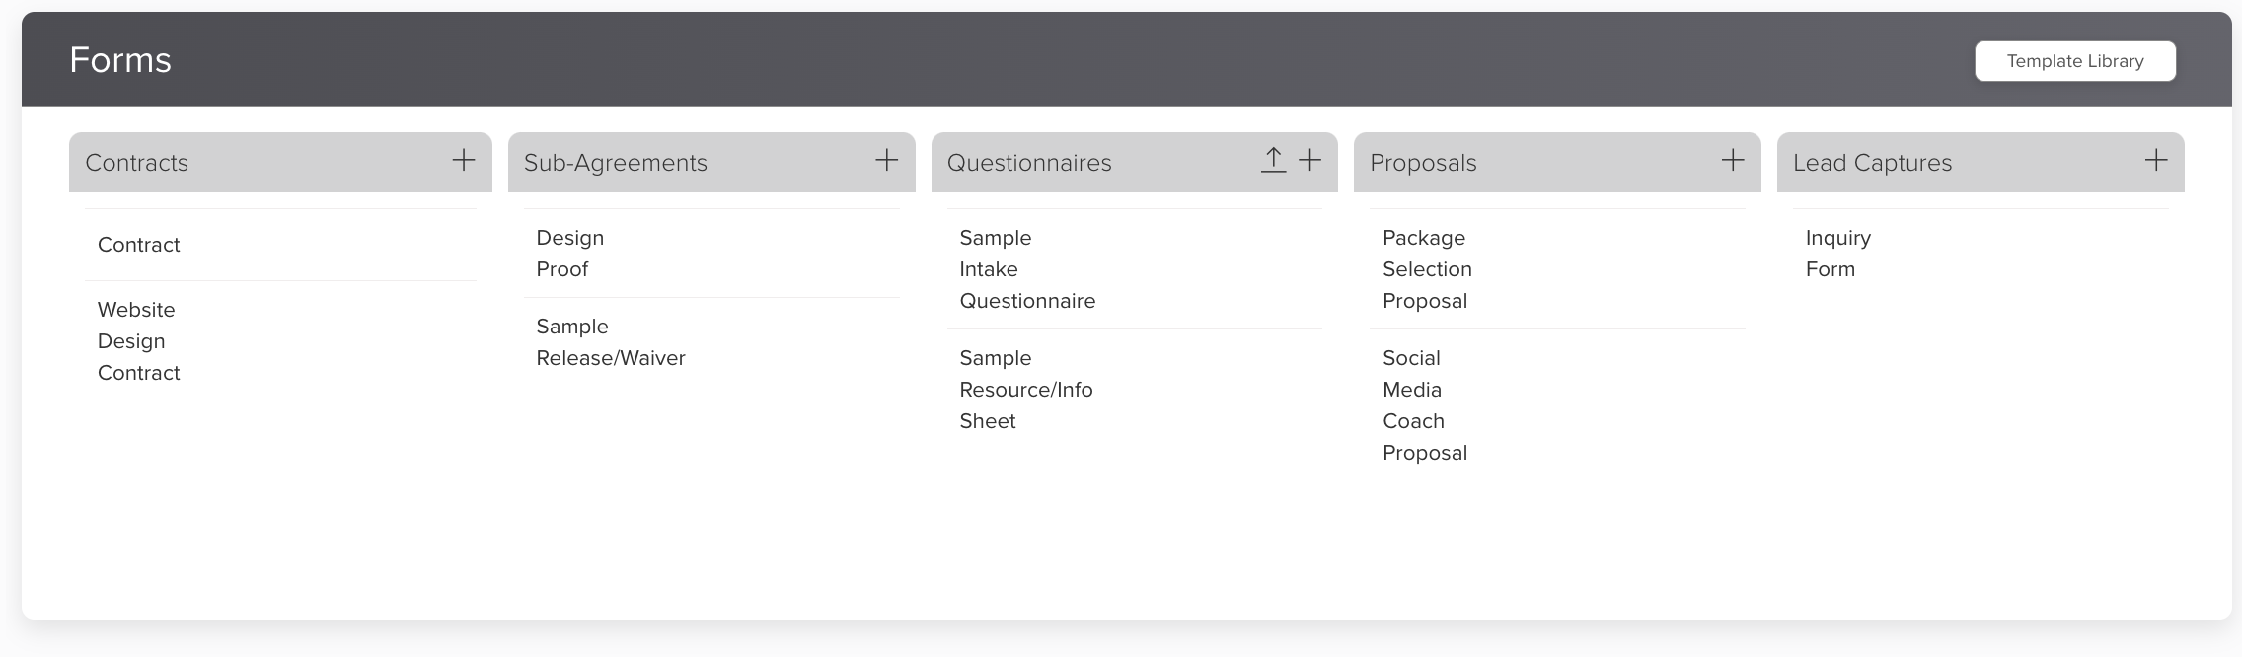2242x657 pixels.
Task: Select the Design Proof sub-agreement
Action: point(569,254)
